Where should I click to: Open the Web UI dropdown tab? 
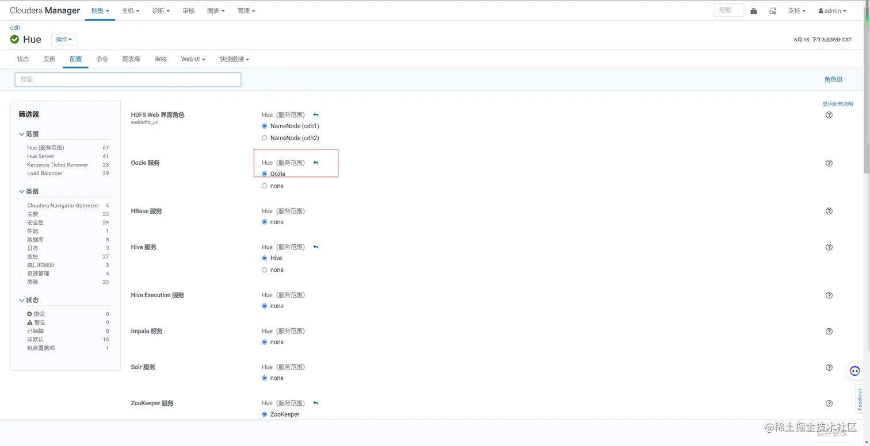pos(193,59)
